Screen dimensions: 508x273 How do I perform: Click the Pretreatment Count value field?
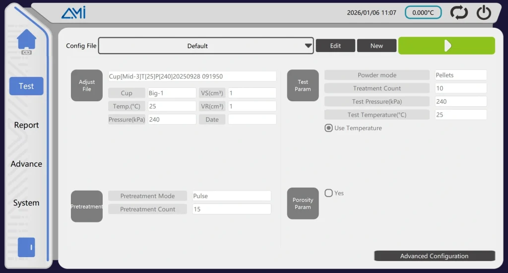(232, 209)
